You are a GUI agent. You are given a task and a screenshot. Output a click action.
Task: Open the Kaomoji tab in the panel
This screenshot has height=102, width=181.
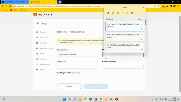(x=122, y=12)
